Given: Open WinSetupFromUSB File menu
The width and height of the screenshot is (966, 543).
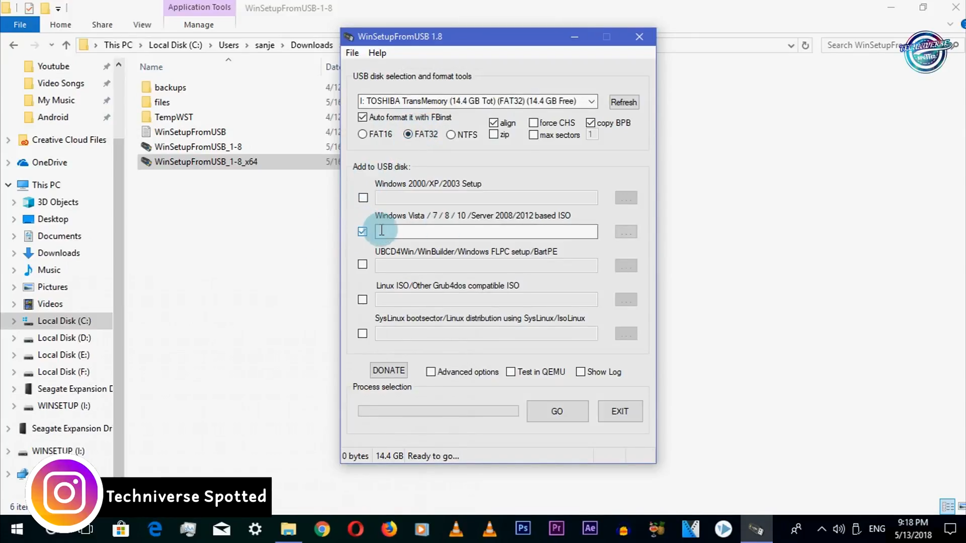Looking at the screenshot, I should click(x=352, y=53).
